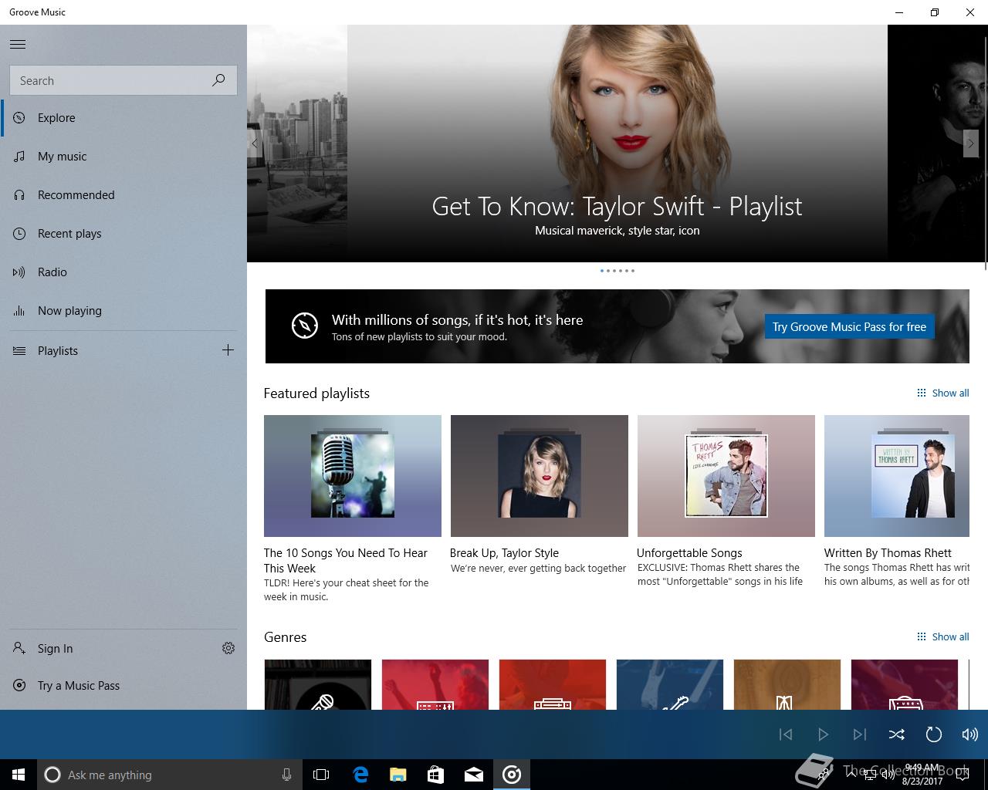The width and height of the screenshot is (988, 790).
Task: Show all Genres
Action: (942, 636)
